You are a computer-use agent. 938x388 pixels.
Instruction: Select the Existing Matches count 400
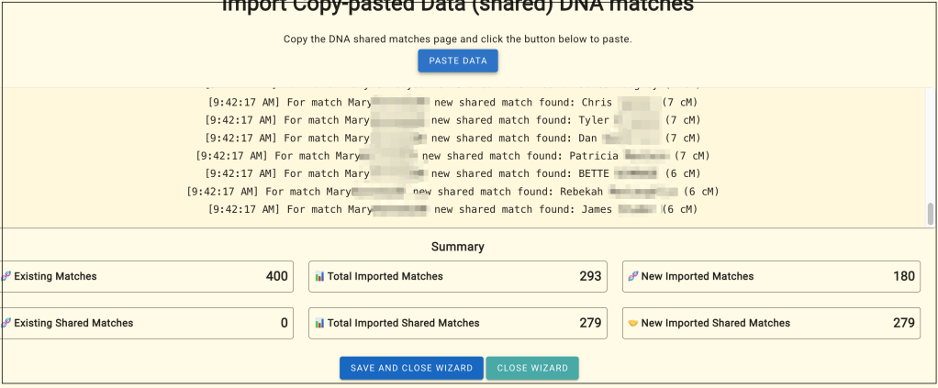point(276,276)
